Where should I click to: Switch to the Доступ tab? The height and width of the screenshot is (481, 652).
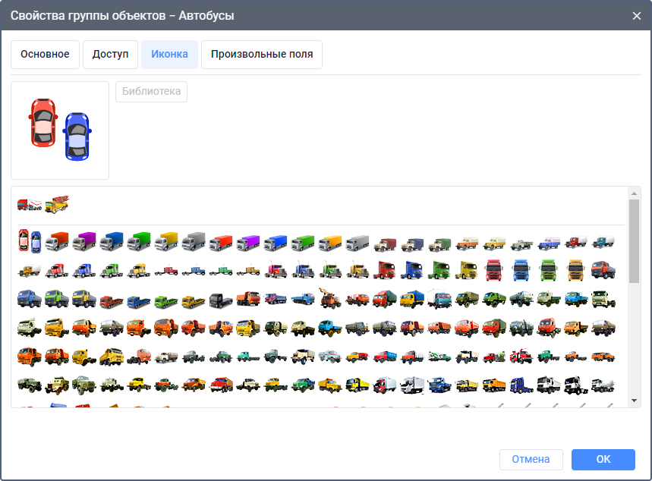[110, 55]
